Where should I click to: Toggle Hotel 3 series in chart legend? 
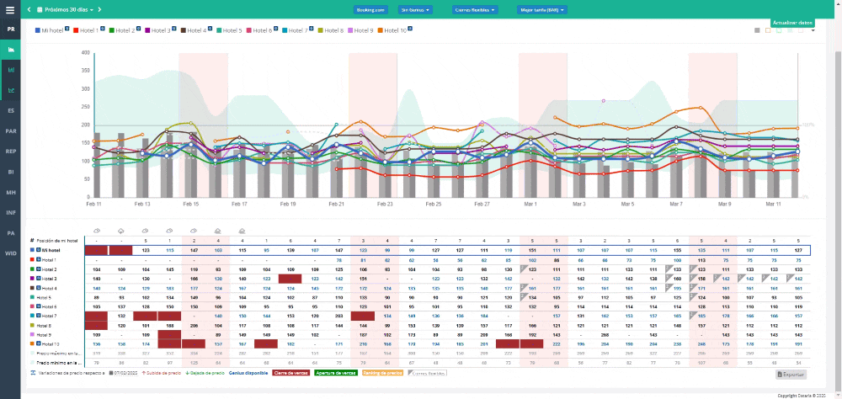point(157,30)
